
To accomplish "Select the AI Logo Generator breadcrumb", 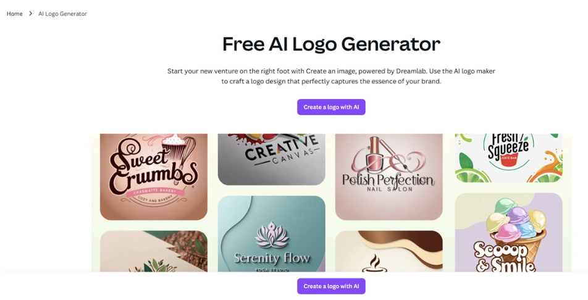I will click(x=62, y=14).
